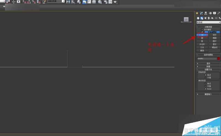This screenshot has height=136, width=221.
Task: Select 角点 under 初始类型
Action: click(x=206, y=75)
